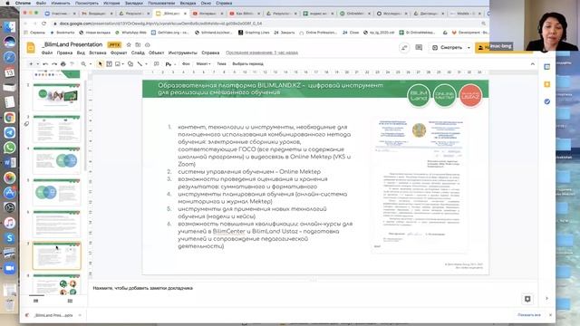The image size is (580, 326).
Task: Click the explore icon at bottom right
Action: click(527, 299)
